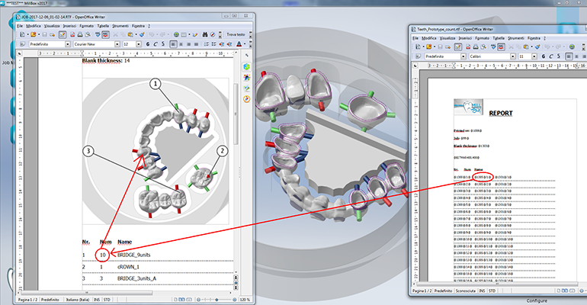The image size is (587, 305).
Task: Toggle auto spellcheck in JOB report window
Action: pos(105,34)
